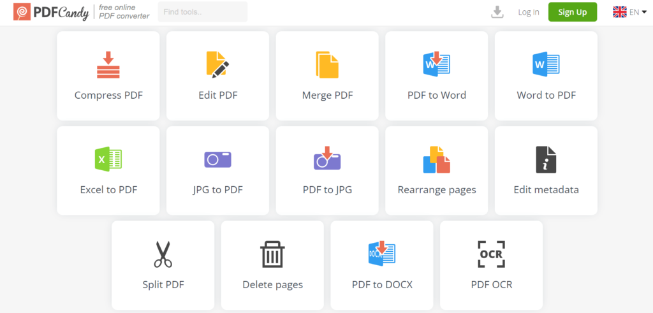Image resolution: width=653 pixels, height=313 pixels.
Task: Click the 'Merge PDF' label
Action: coord(327,96)
